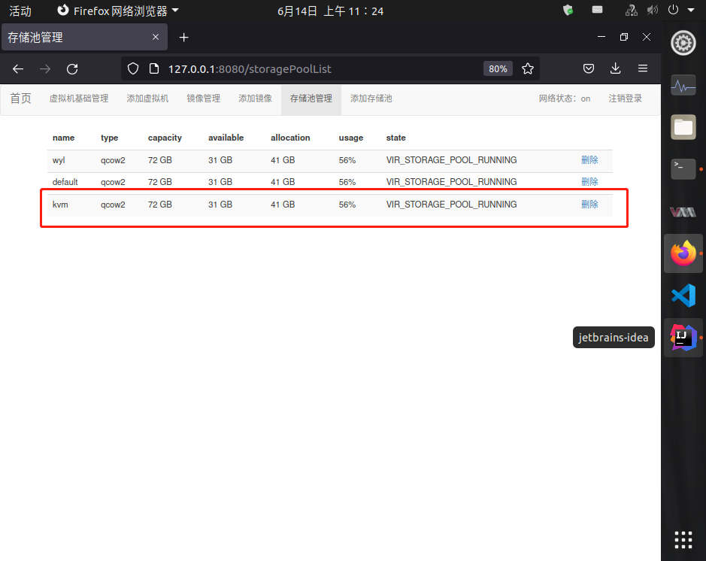Image resolution: width=706 pixels, height=561 pixels.
Task: Close the 存储池管理 tab
Action: (156, 37)
